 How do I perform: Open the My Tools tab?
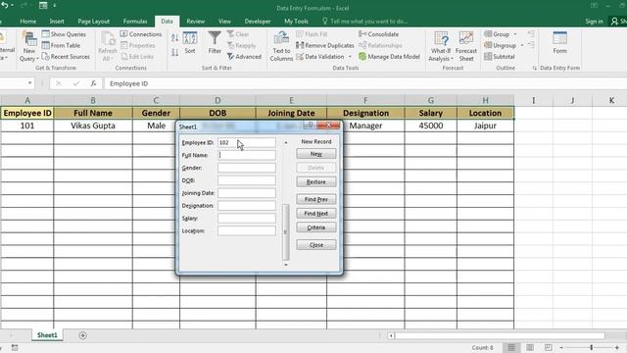point(296,22)
